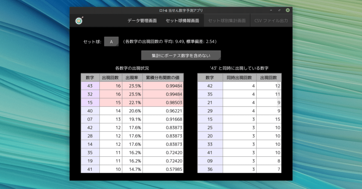Image resolution: width=362 pixels, height=189 pixels.
Task: Click the 22.1% appearance rate cell
Action: tap(132, 103)
